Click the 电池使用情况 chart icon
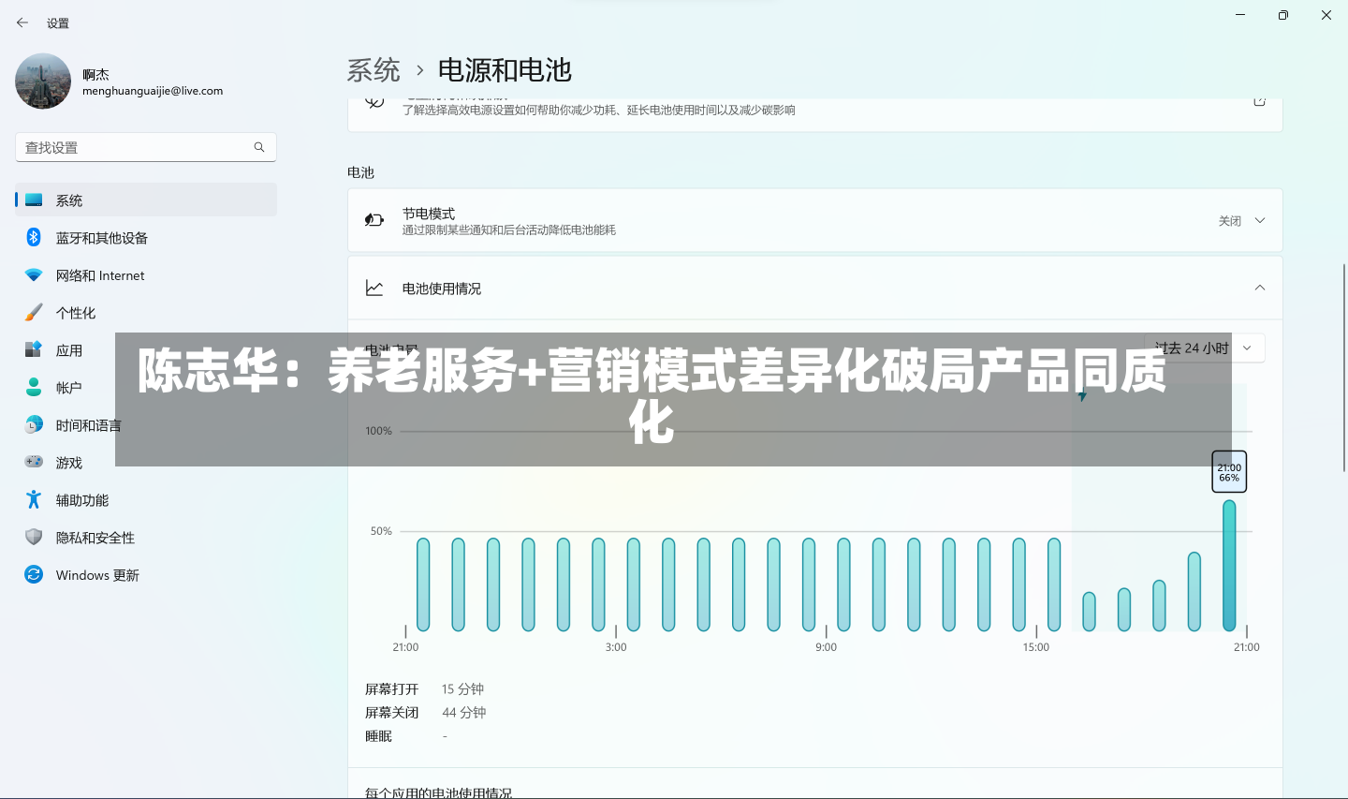The image size is (1348, 799). coord(374,289)
